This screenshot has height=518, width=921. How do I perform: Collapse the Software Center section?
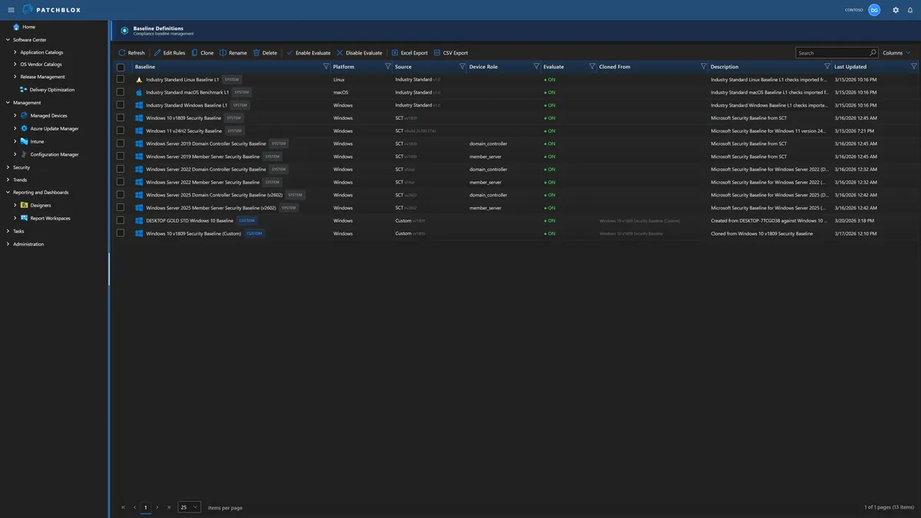pos(8,39)
